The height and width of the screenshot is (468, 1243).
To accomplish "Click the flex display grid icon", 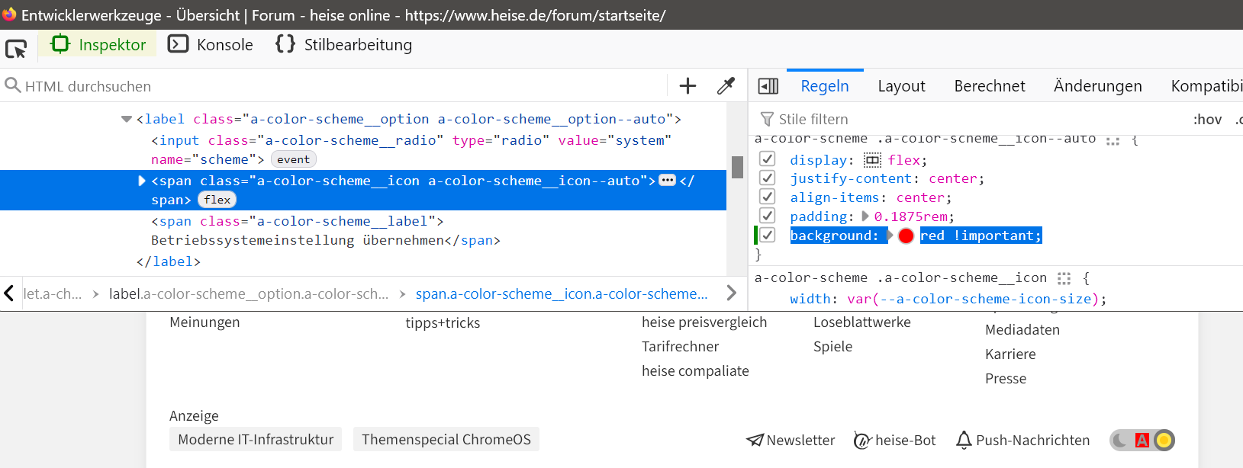I will point(871,160).
